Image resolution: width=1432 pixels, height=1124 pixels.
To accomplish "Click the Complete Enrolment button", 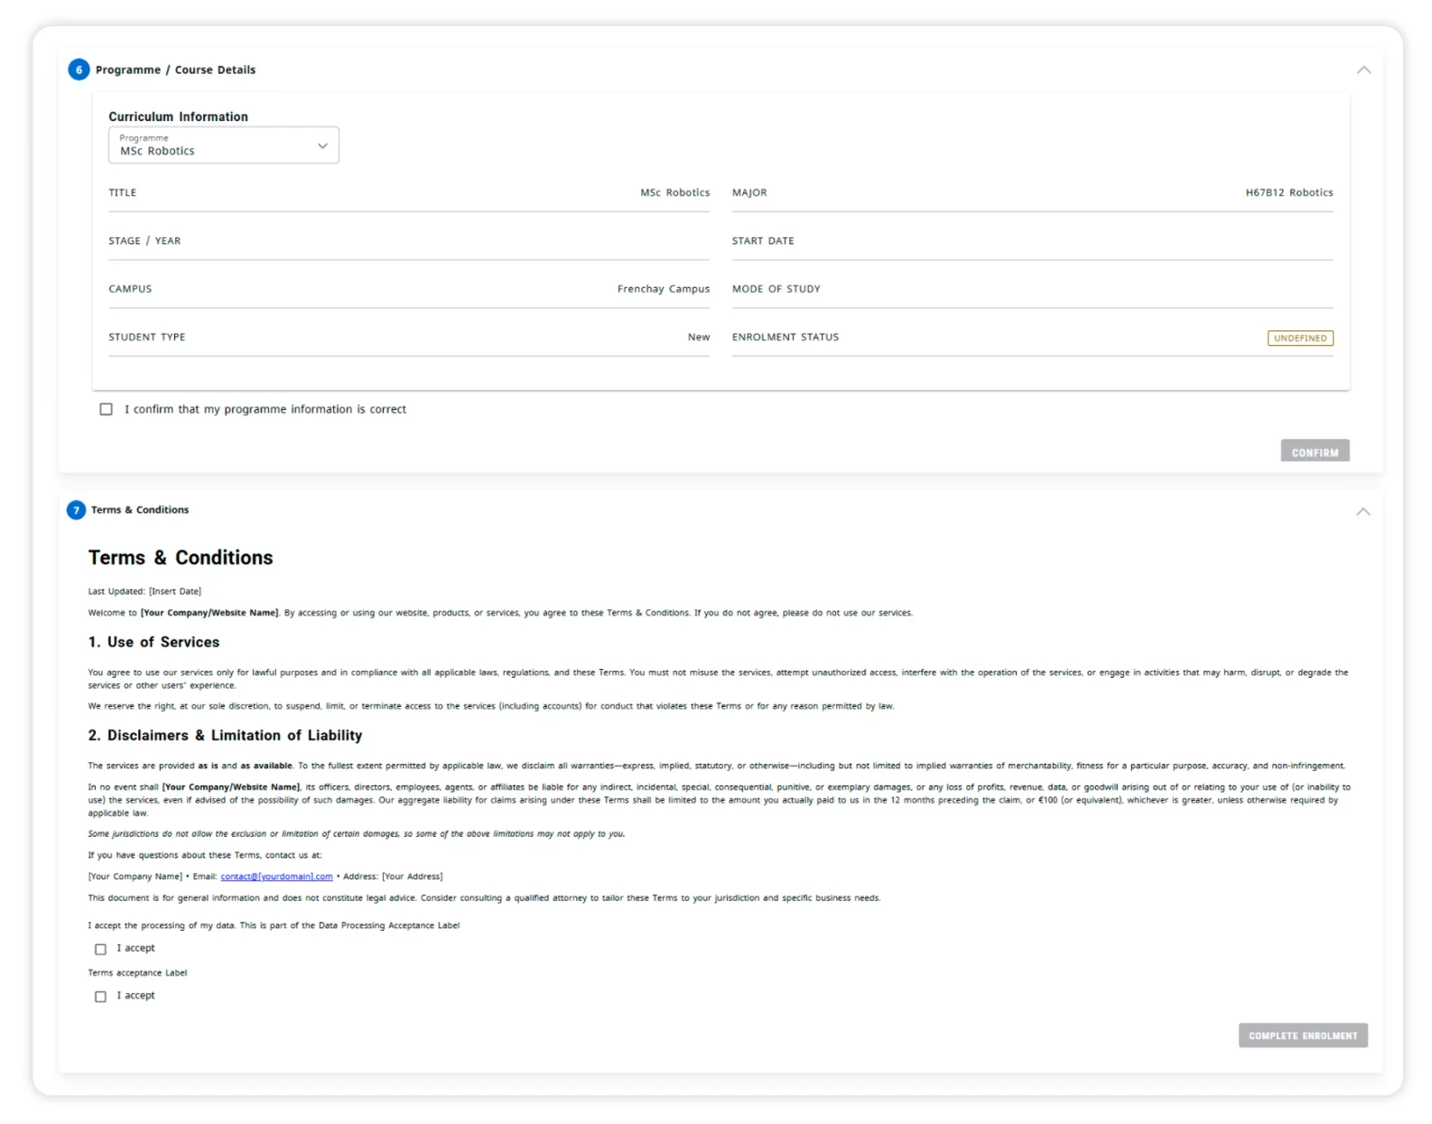I will point(1302,1036).
